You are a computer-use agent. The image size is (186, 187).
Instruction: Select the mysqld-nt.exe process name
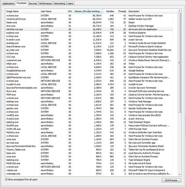(13, 85)
